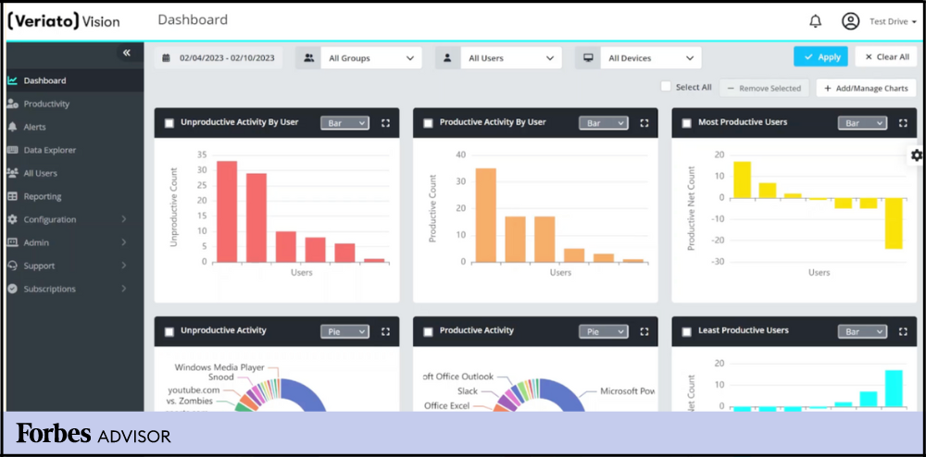Expand Unproductive Activity By User chart fullscreen

point(385,123)
